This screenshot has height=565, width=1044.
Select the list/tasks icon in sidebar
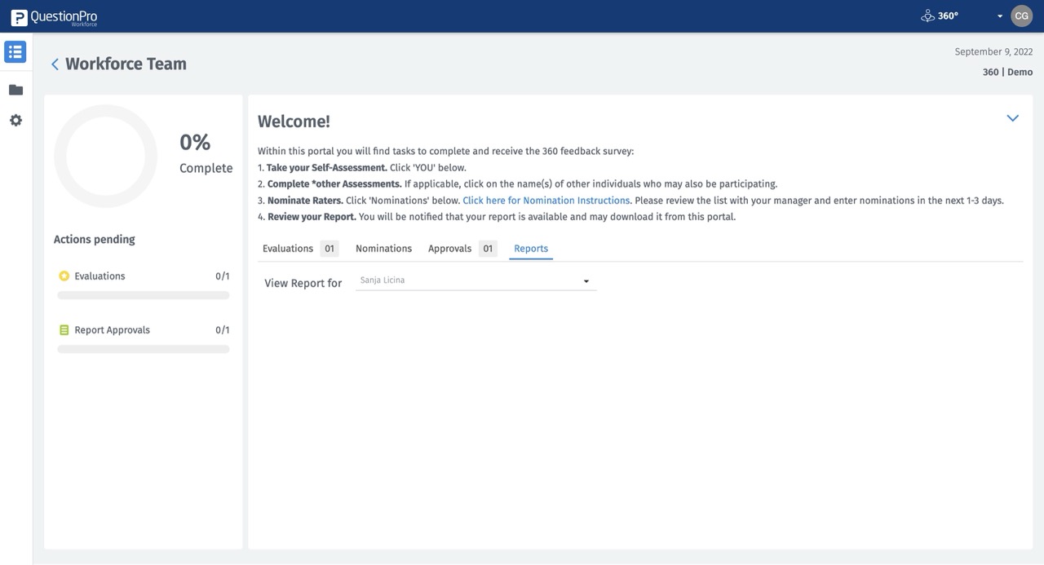click(15, 51)
